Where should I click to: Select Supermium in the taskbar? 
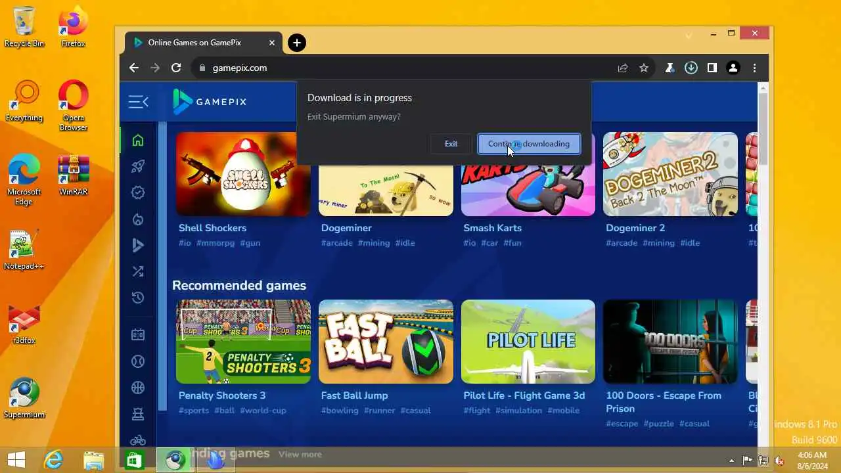point(175,461)
